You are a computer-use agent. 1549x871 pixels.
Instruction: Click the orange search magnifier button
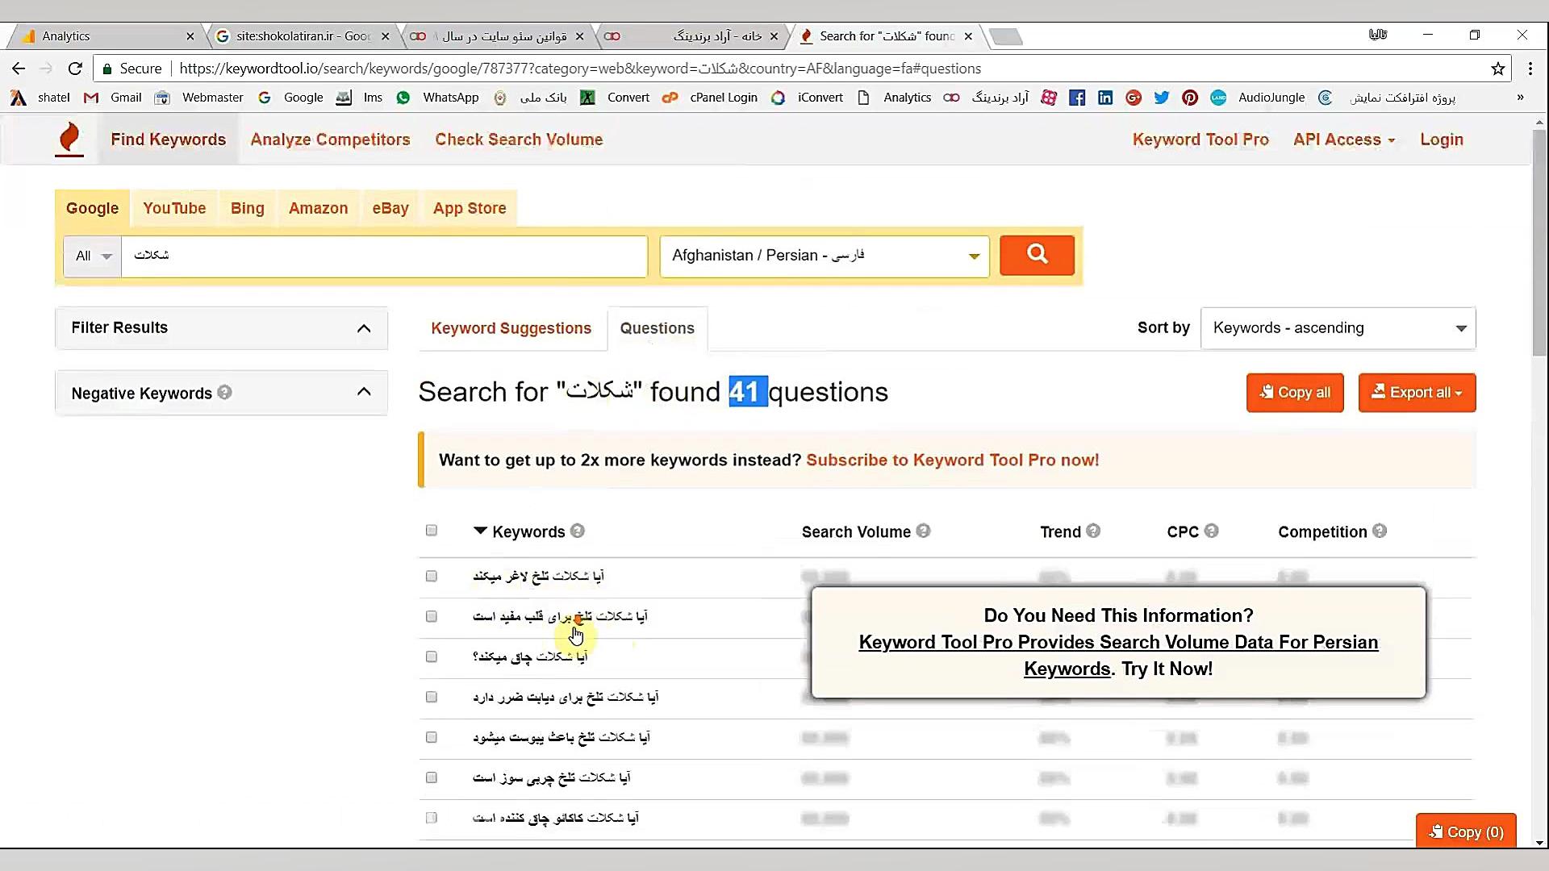pyautogui.click(x=1037, y=255)
